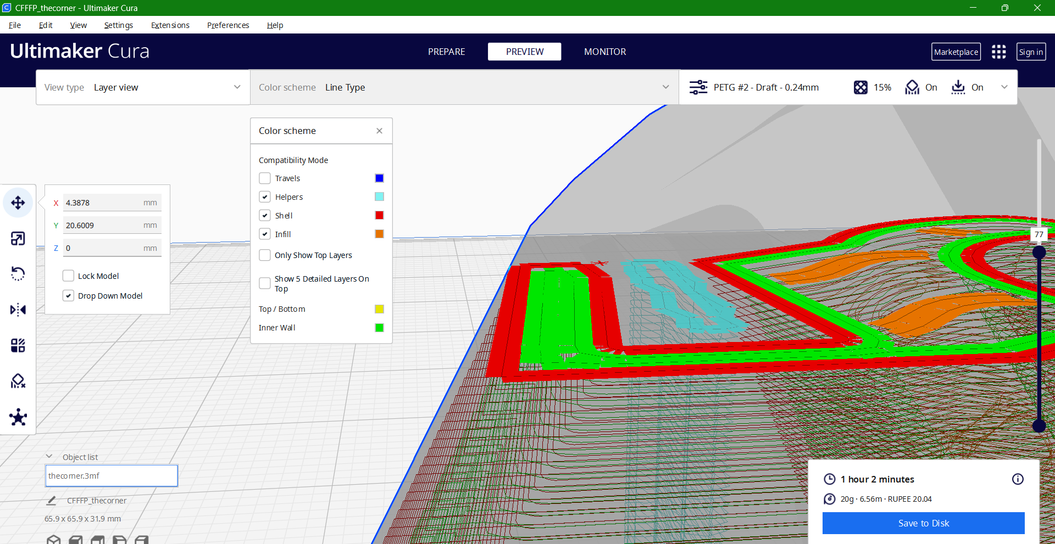Switch to the MONITOR tab
The width and height of the screenshot is (1055, 544).
point(604,51)
